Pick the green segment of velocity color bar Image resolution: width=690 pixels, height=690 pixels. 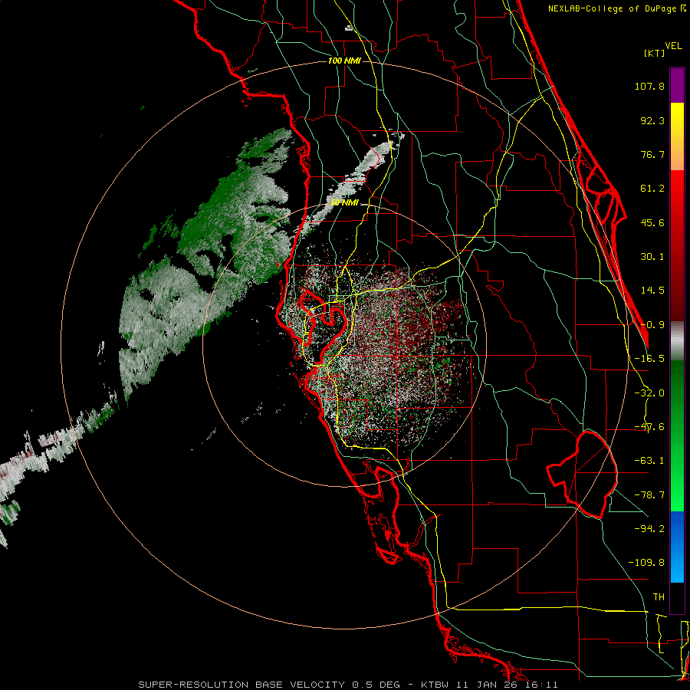[x=677, y=435]
